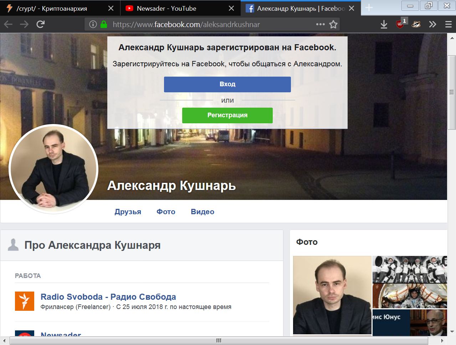Click the blue Вход button
456x345 pixels.
tap(227, 84)
